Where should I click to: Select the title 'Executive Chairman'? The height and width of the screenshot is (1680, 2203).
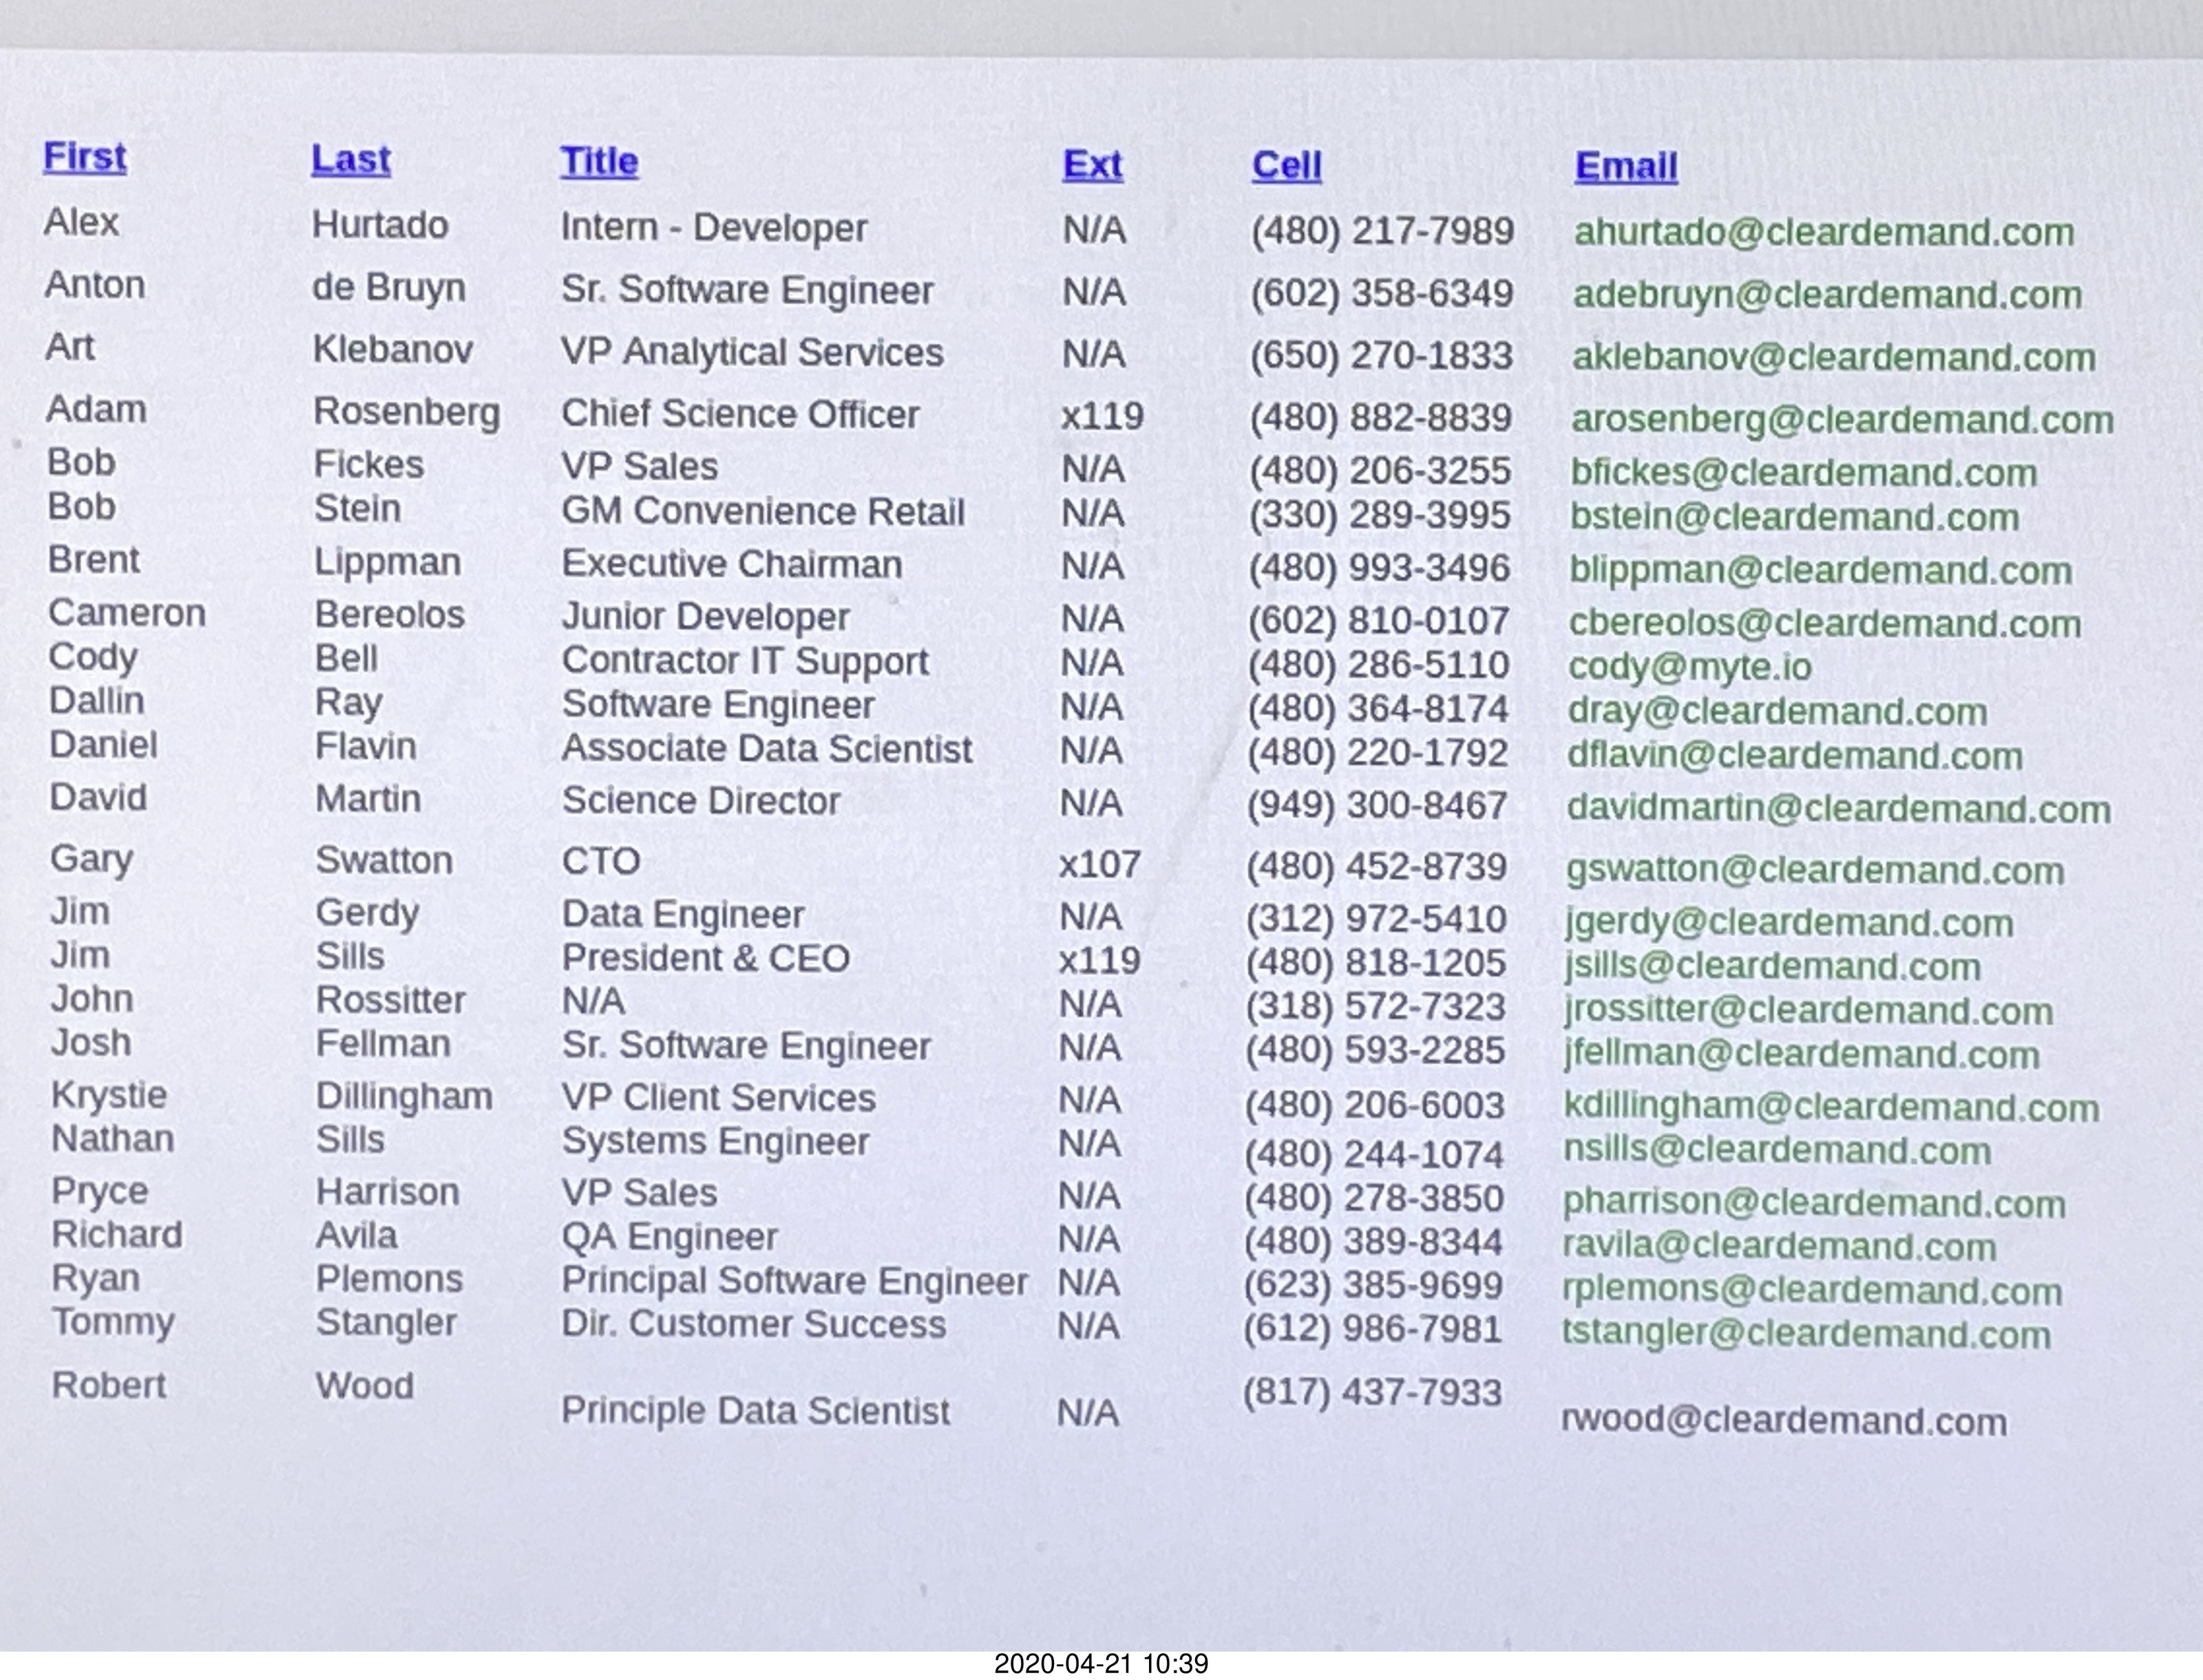[732, 564]
